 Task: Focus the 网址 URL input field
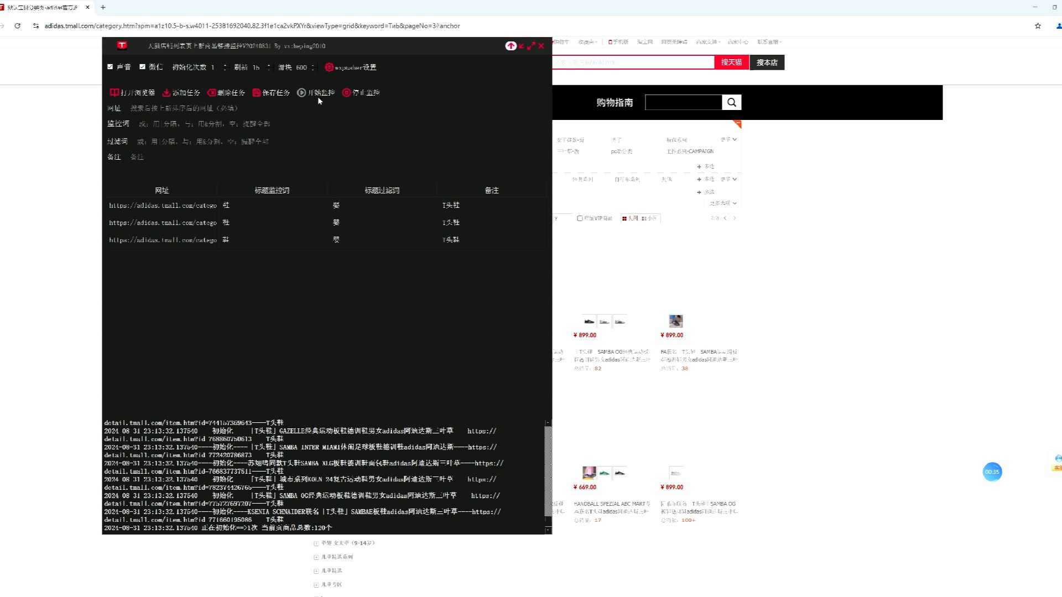point(337,108)
